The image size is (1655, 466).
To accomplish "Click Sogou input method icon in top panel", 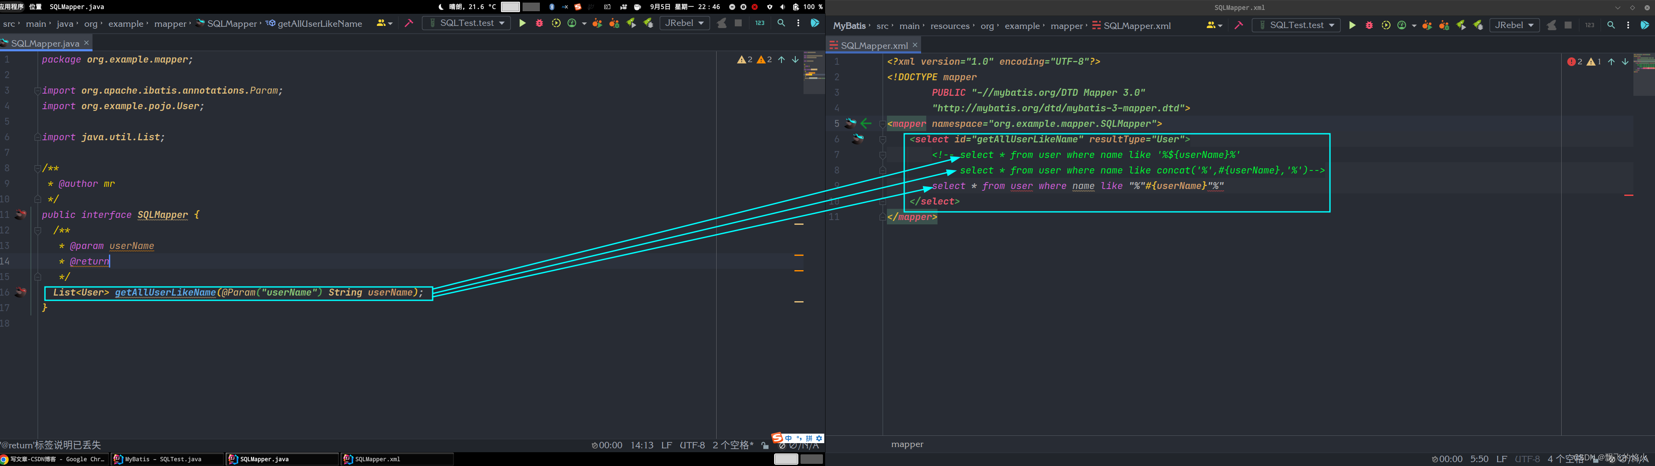I will (577, 6).
